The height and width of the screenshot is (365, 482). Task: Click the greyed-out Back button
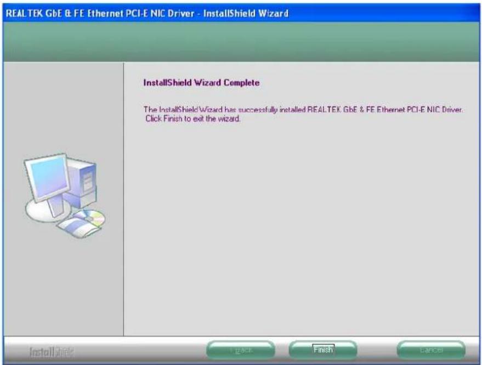click(x=240, y=350)
